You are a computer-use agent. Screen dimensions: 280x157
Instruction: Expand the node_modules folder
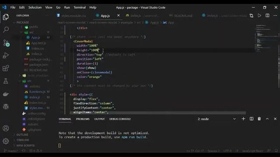coord(38,75)
